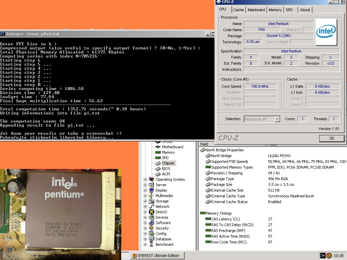Click the DirectX yellow X icon
This screenshot has width=347, height=260.
click(151, 212)
